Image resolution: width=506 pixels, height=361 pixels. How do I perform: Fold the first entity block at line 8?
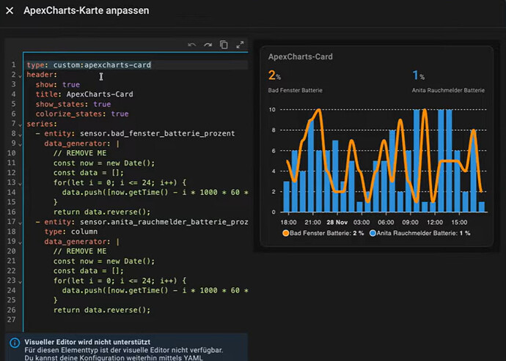(x=20, y=135)
